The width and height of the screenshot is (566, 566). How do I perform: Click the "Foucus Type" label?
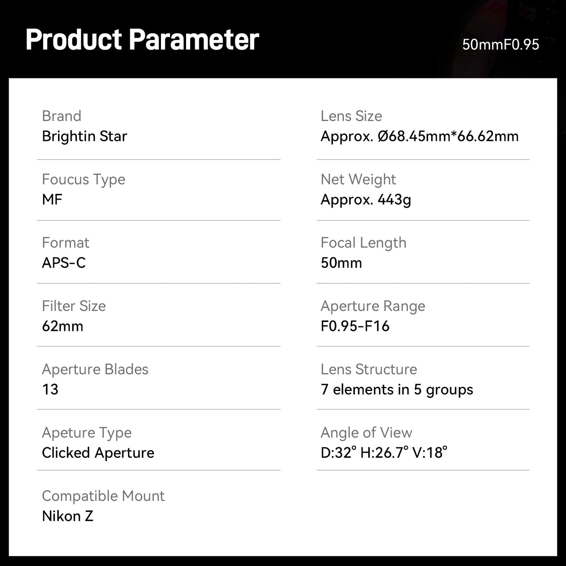click(83, 179)
